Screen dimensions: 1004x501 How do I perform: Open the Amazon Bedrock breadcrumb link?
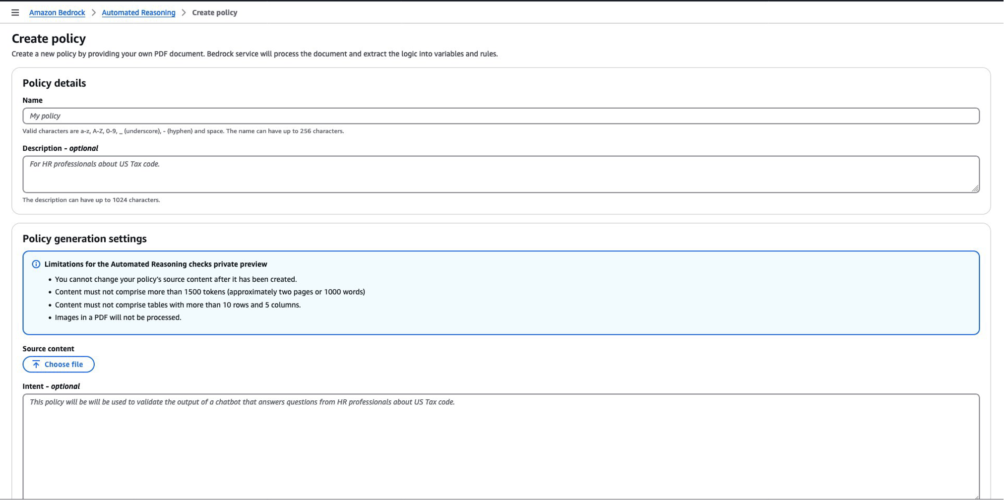tap(57, 12)
